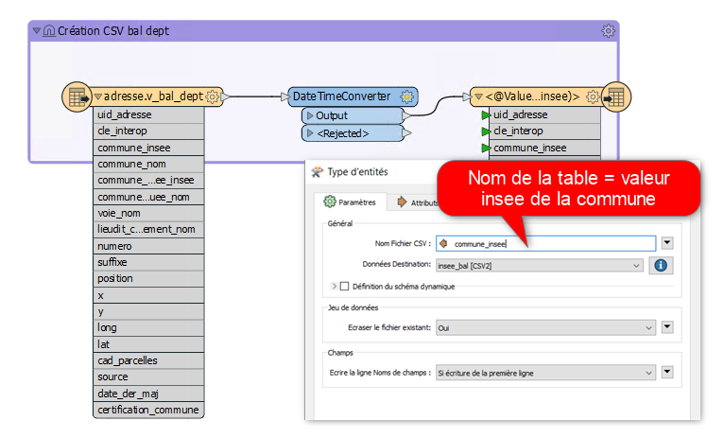This screenshot has height=438, width=724.
Task: Expand the <Rejected> port of DateTimeConverter
Action: 310,133
